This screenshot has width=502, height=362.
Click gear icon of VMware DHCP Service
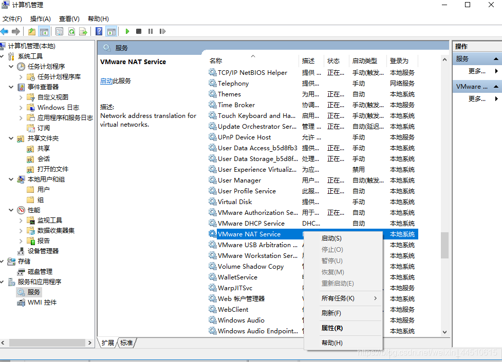[x=212, y=223]
